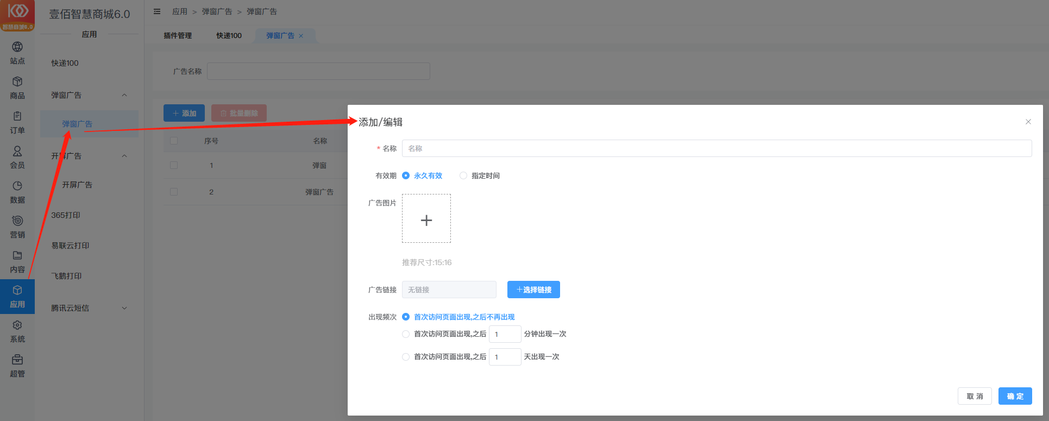Click the 添加 button
Image resolution: width=1049 pixels, height=421 pixels.
[184, 113]
